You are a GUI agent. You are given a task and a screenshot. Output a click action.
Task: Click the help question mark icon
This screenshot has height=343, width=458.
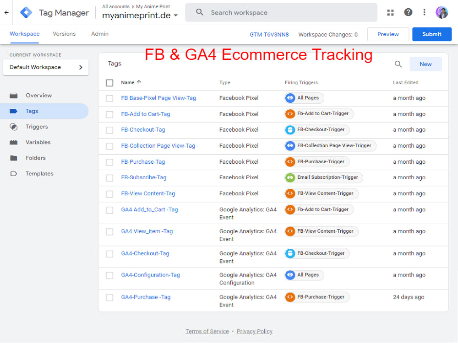[x=408, y=12]
